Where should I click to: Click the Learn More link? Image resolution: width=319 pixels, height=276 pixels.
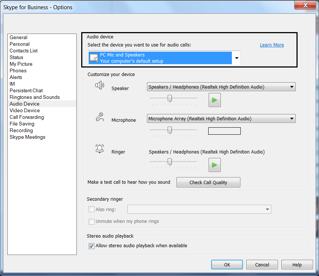(272, 45)
